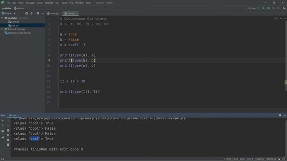The width and height of the screenshot is (287, 161).
Task: Click tool windows quick access icon bottom-left
Action: (x=2, y=159)
